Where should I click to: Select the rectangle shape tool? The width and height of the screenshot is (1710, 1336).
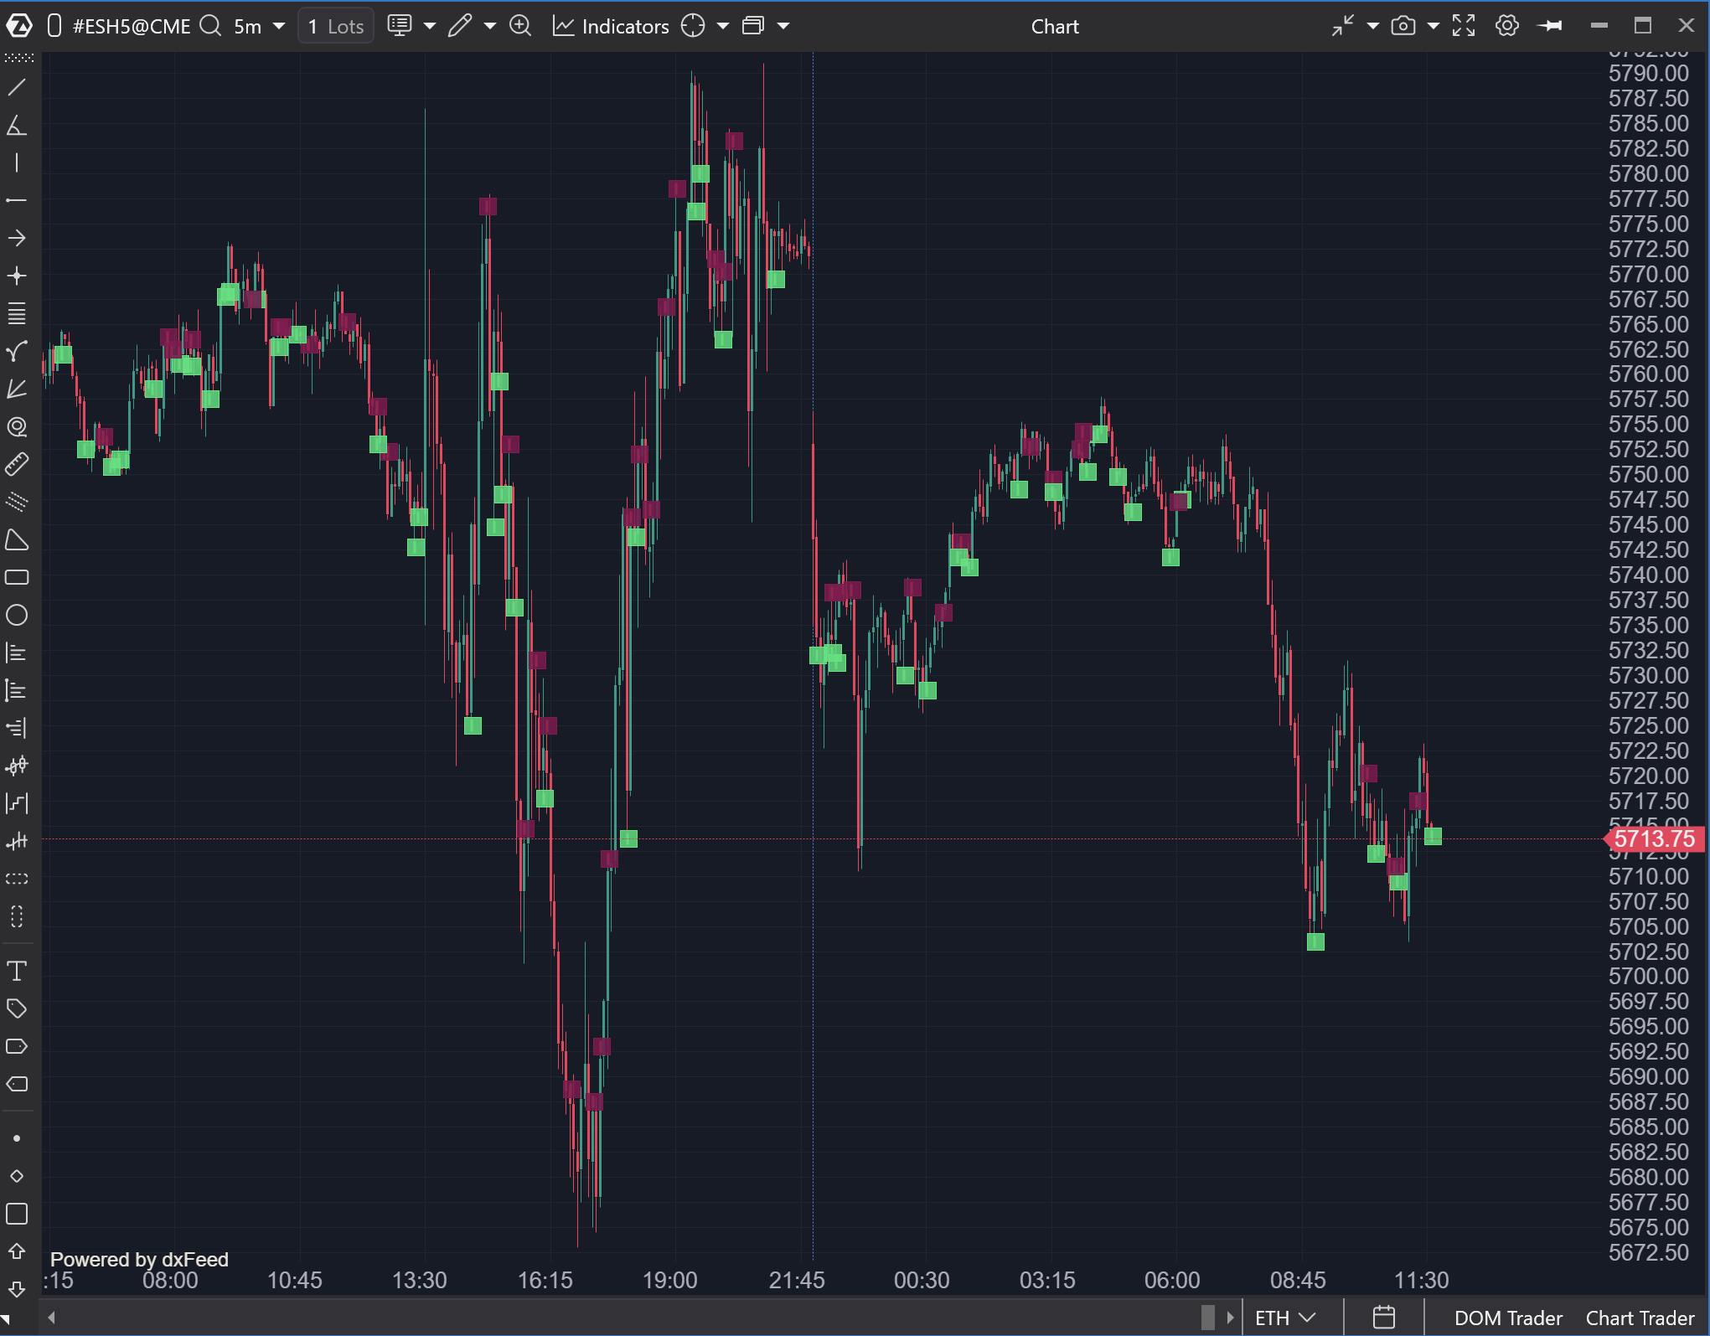coord(17,577)
